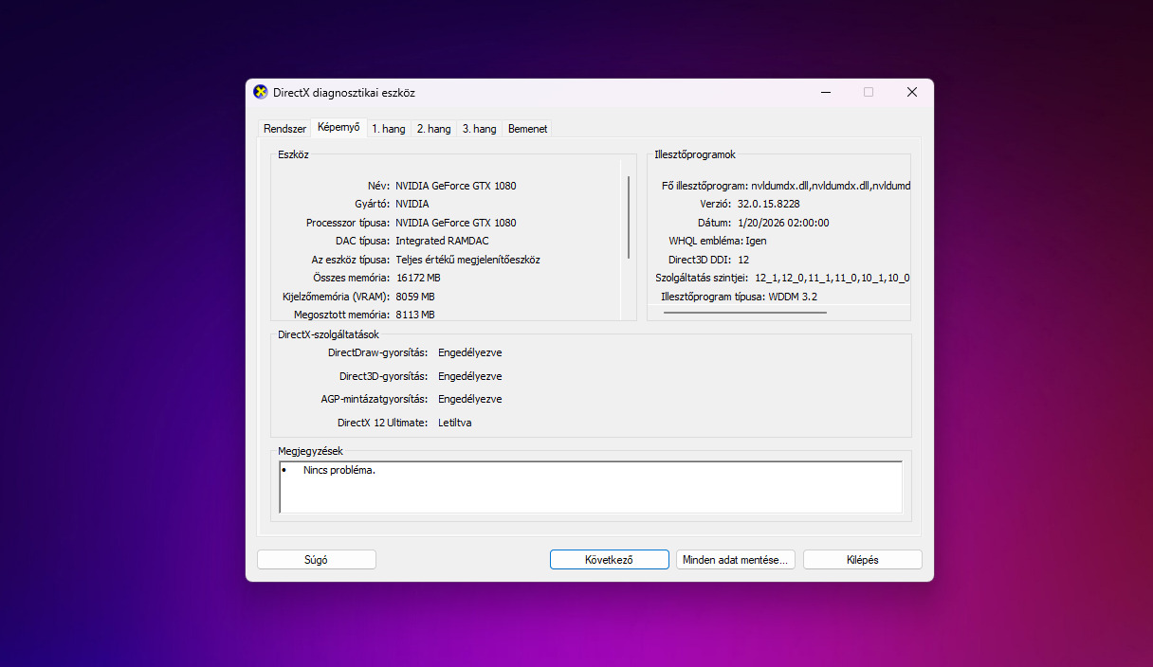This screenshot has height=667, width=1153.
Task: Click the Fő illesztőprogram nvldumdx.dll value
Action: [x=831, y=186]
